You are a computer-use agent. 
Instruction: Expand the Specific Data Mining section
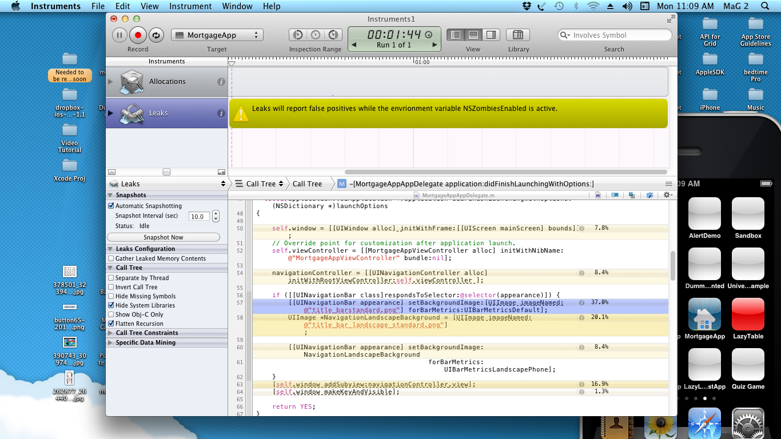[110, 342]
